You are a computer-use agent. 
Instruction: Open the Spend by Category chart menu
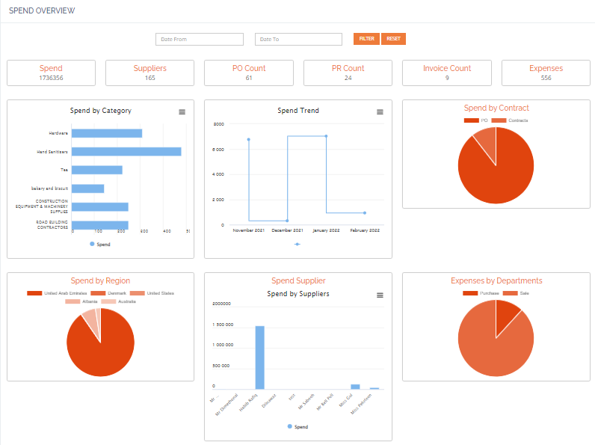pyautogui.click(x=182, y=111)
